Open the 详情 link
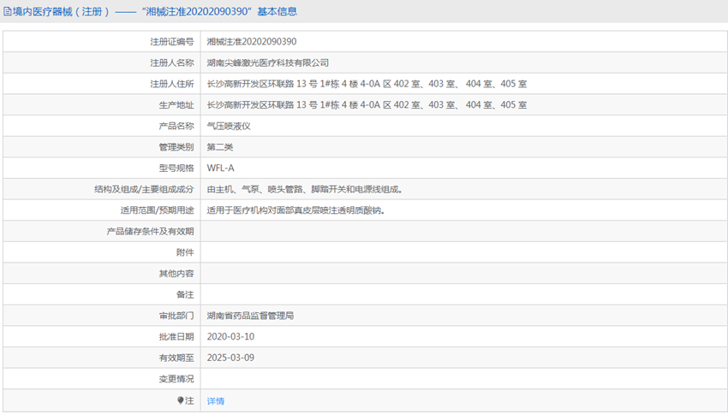 [x=216, y=401]
